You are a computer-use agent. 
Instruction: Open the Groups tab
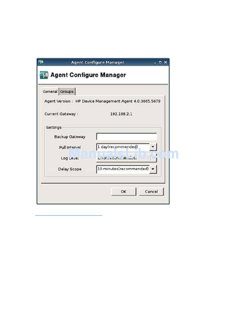pos(67,92)
